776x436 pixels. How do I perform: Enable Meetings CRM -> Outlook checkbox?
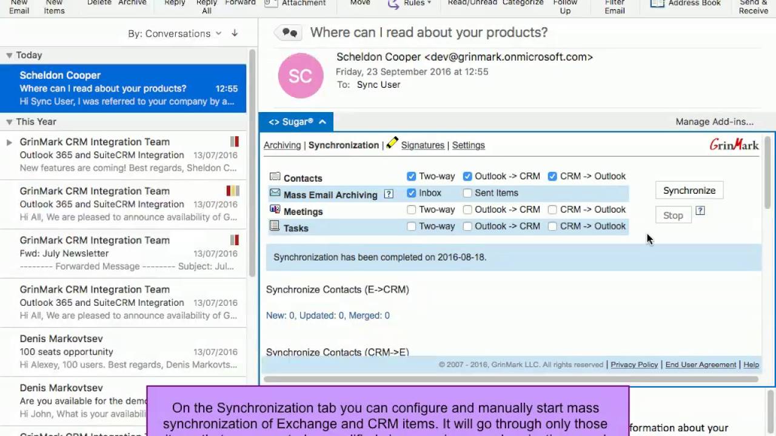pos(552,210)
